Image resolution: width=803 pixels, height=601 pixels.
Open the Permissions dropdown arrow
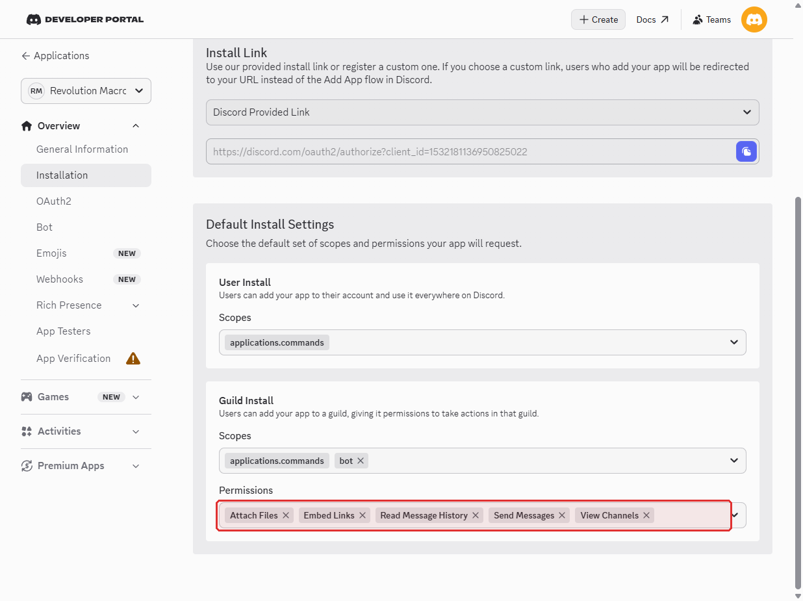click(x=735, y=515)
